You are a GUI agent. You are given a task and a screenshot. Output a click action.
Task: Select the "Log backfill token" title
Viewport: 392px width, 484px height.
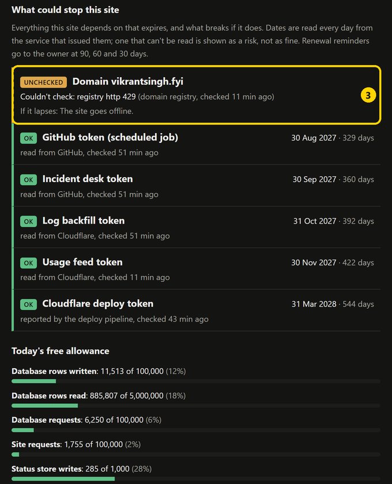(x=84, y=220)
